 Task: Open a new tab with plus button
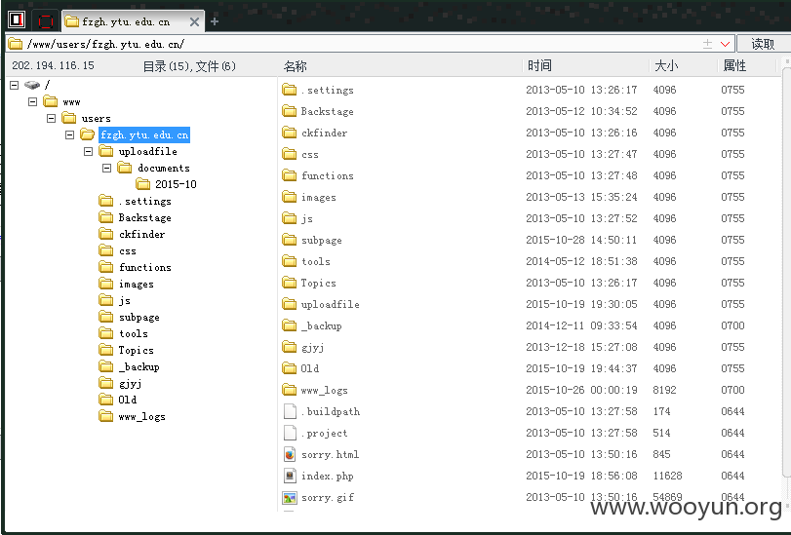point(215,21)
